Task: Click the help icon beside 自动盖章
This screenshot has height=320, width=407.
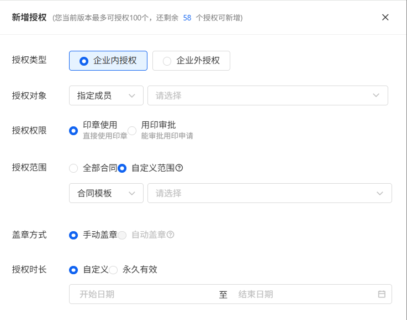Action: [171, 235]
